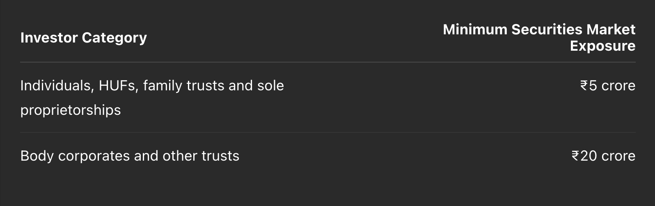
Task: Click the rupee symbol before 5
Action: click(x=584, y=85)
